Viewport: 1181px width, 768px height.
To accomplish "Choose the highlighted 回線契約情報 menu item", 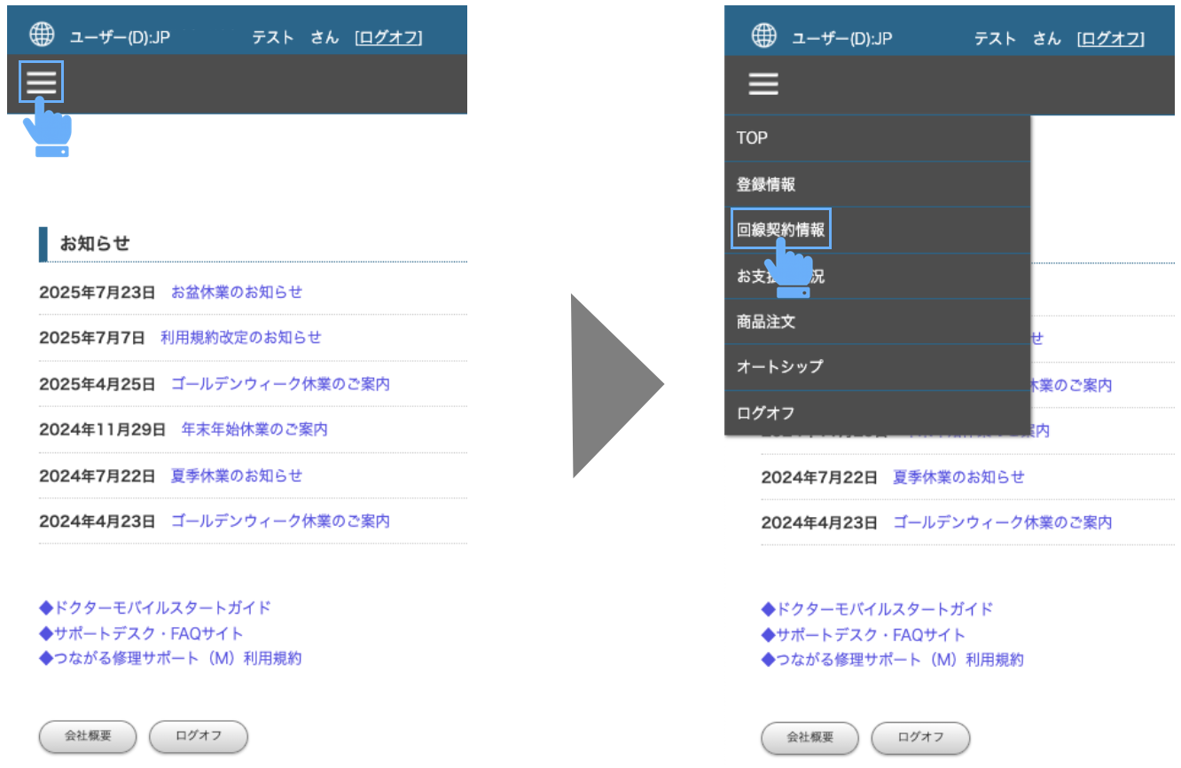I will (x=781, y=230).
